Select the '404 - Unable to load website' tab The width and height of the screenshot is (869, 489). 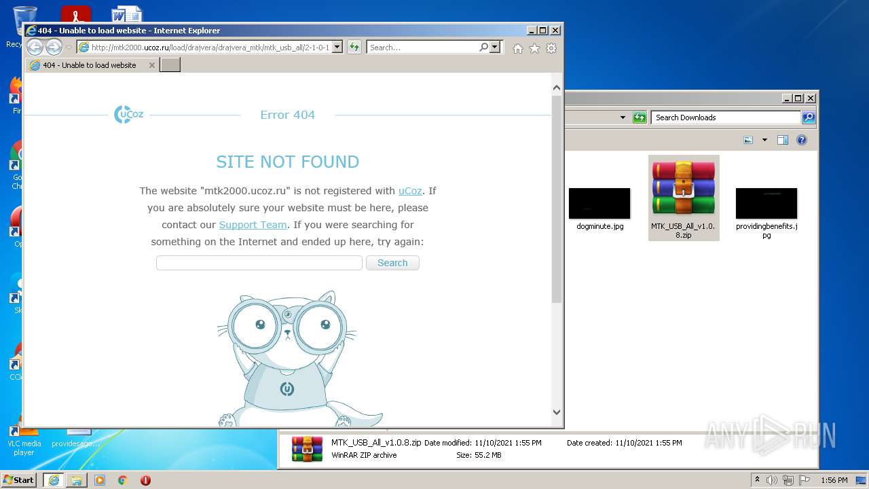pos(92,65)
